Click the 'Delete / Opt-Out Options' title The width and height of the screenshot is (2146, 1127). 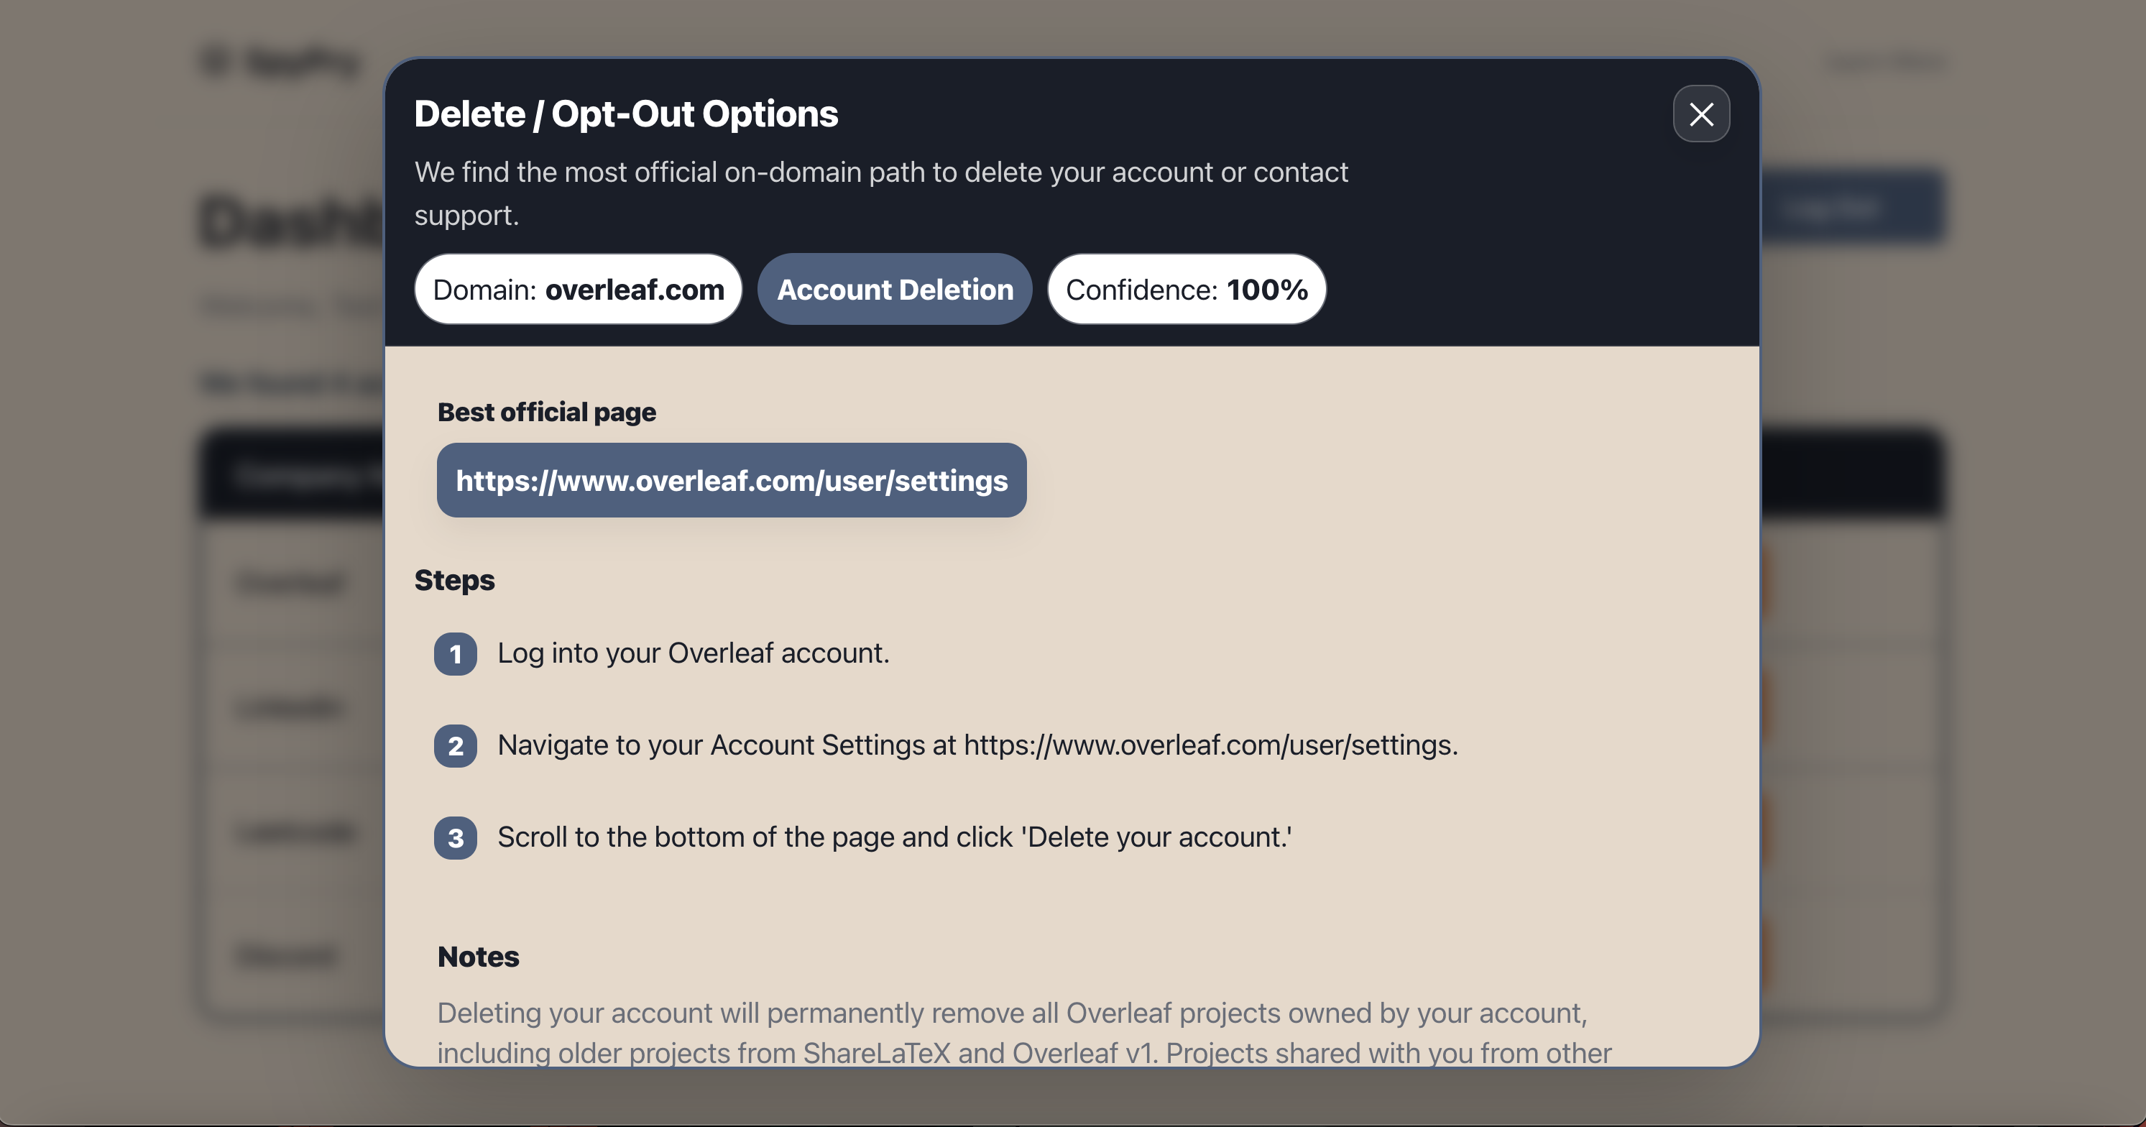pos(626,114)
